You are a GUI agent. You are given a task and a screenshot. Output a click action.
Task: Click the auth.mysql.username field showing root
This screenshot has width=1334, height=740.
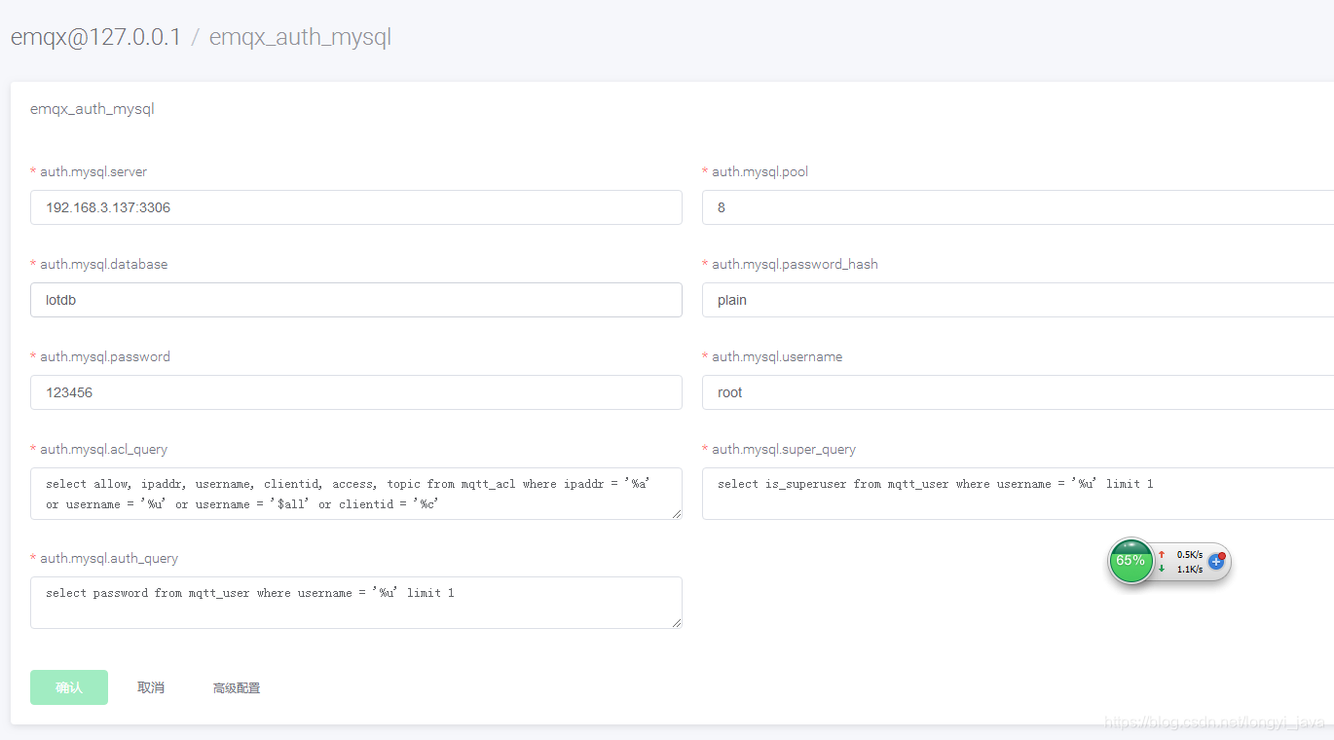[1018, 392]
